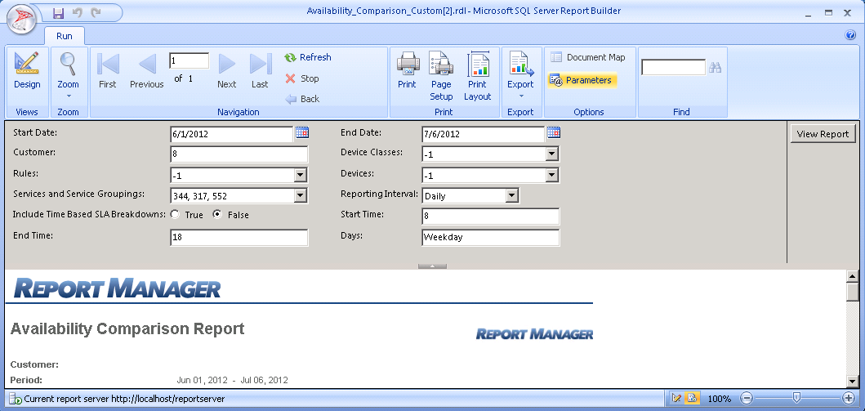The image size is (865, 411).
Task: Adjust the zoom level slider
Action: pyautogui.click(x=796, y=398)
